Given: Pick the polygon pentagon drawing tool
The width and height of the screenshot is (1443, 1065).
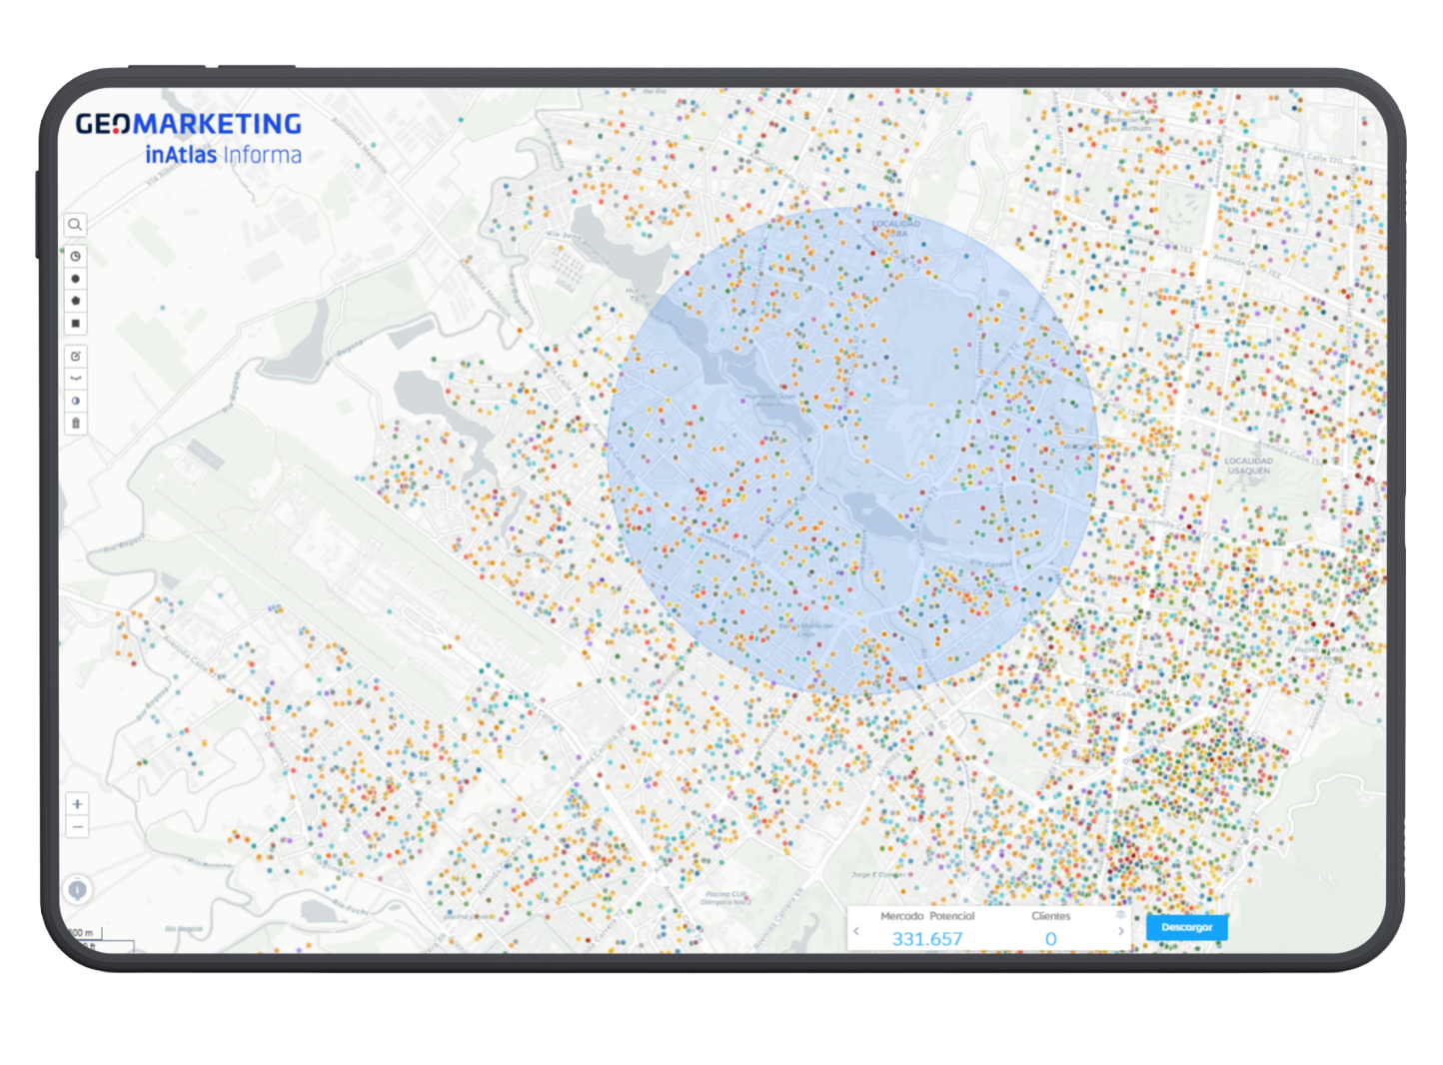Looking at the screenshot, I should tap(75, 301).
